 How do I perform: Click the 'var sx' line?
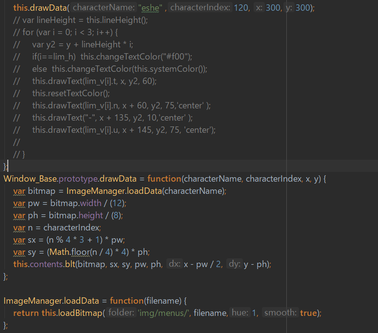[x=69, y=240]
